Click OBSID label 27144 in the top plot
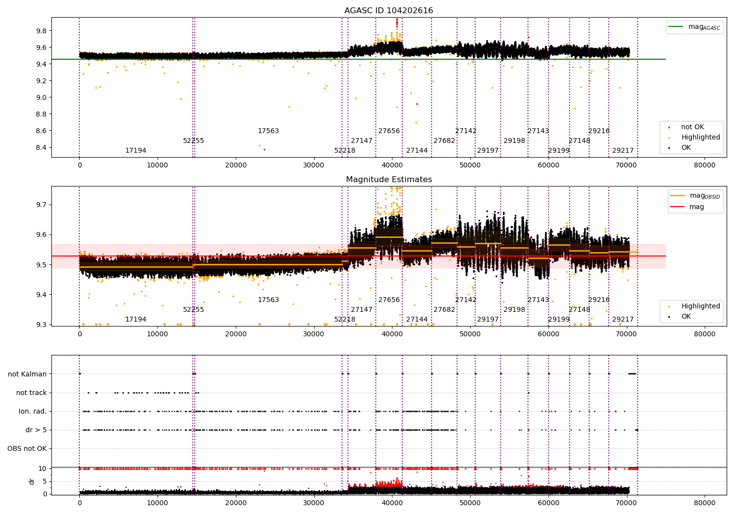 [x=417, y=151]
